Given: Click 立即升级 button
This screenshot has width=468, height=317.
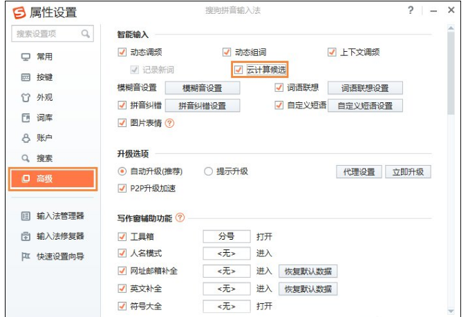Looking at the screenshot, I should tap(408, 172).
